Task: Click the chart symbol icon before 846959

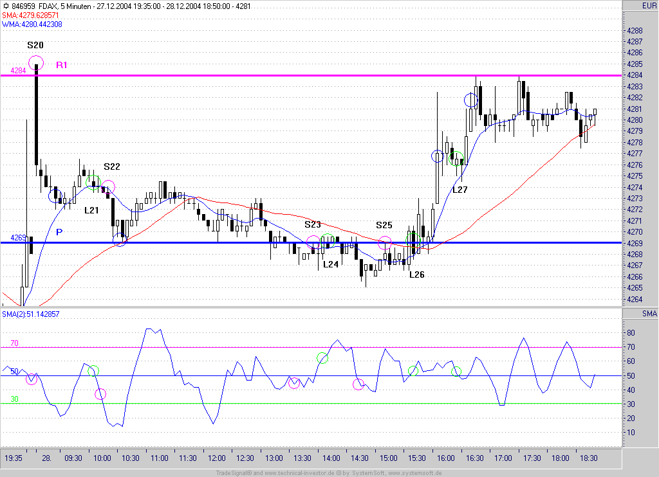Action: coord(6,6)
